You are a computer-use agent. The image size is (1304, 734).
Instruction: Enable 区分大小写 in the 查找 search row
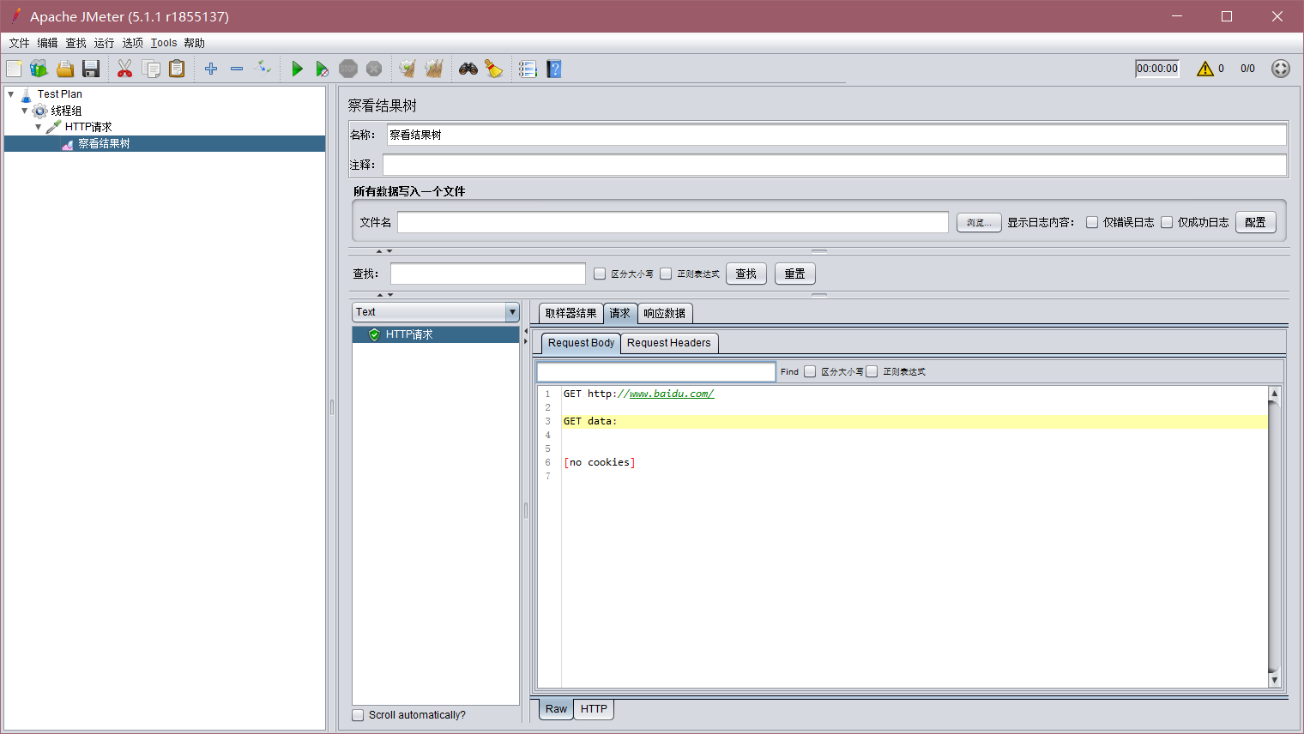(x=600, y=274)
